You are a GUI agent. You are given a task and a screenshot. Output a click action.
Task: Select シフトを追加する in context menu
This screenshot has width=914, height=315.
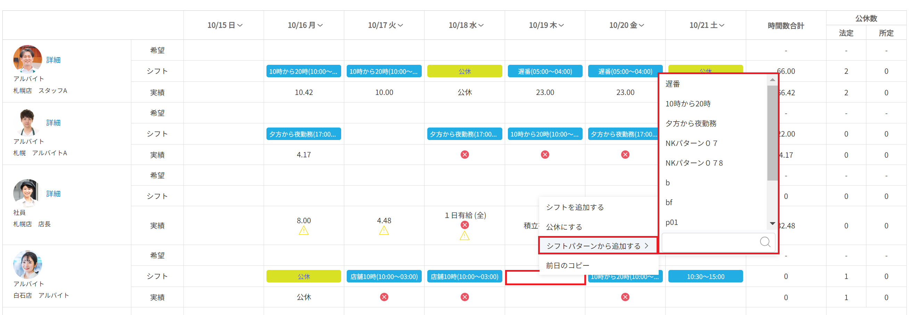click(x=575, y=208)
